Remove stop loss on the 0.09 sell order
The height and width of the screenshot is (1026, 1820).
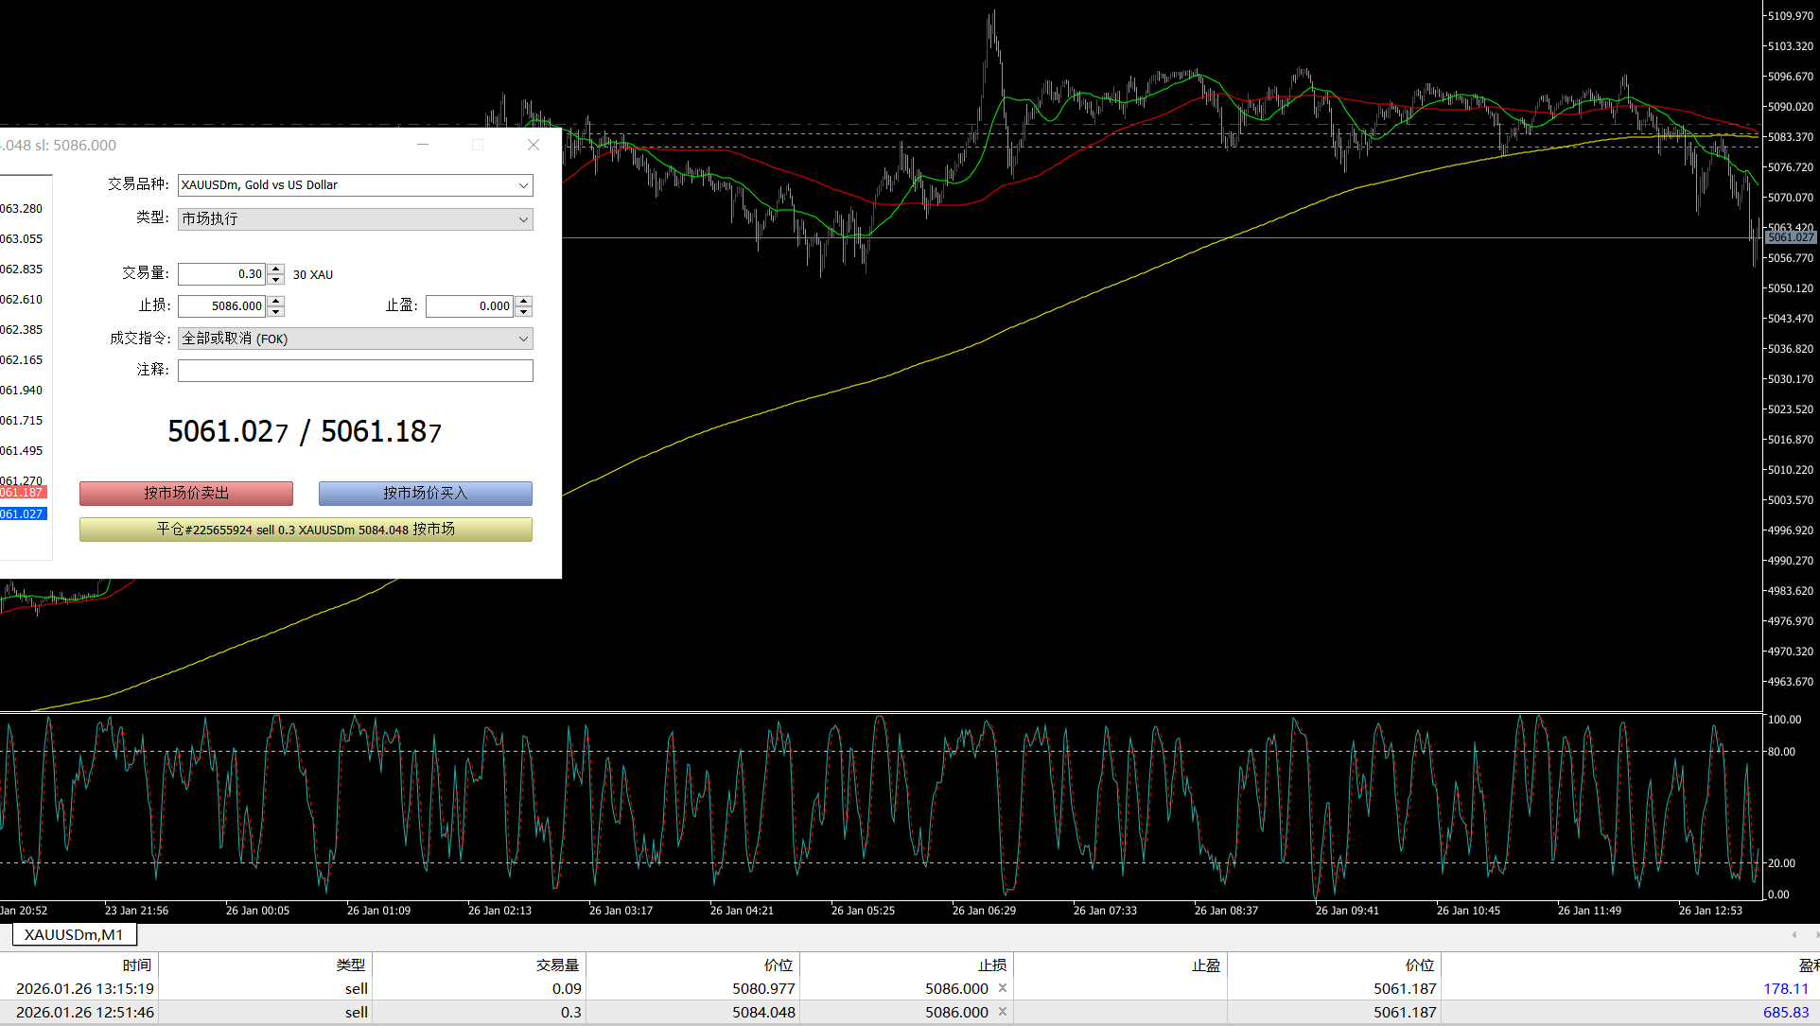coord(1003,988)
